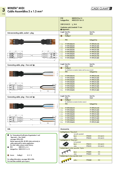
Task: Click 'for distribution connectors (series and two-way circuits)'
Action: pos(79,70)
